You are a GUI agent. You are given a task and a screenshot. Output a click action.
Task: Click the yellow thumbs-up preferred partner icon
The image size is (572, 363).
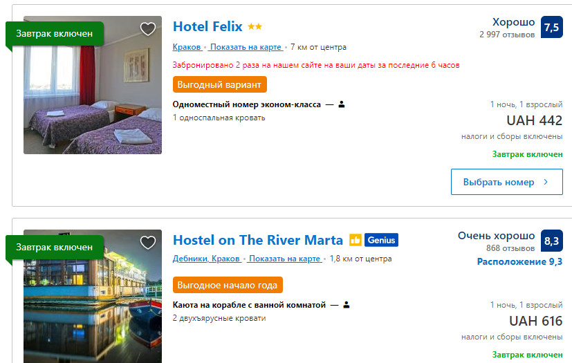point(356,241)
